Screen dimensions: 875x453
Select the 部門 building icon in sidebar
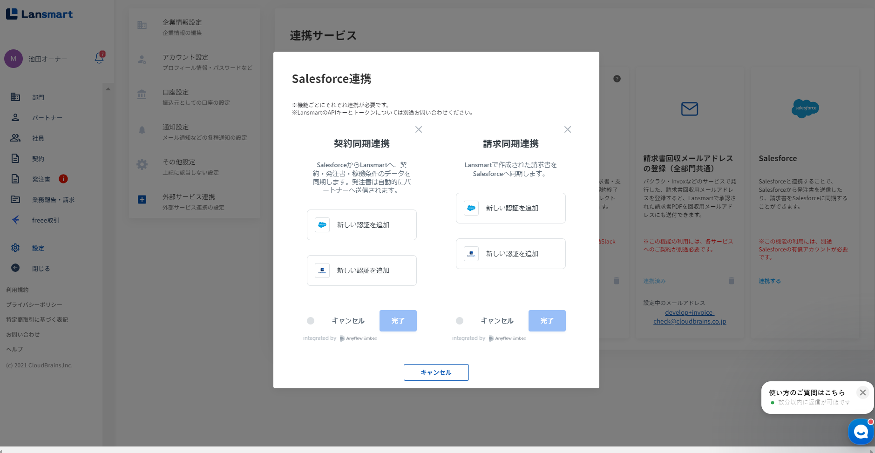pyautogui.click(x=15, y=97)
